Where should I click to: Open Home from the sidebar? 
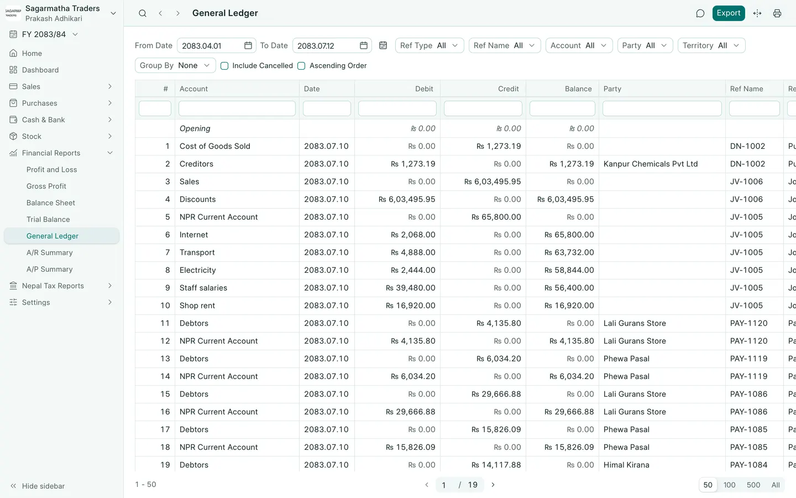click(61, 53)
